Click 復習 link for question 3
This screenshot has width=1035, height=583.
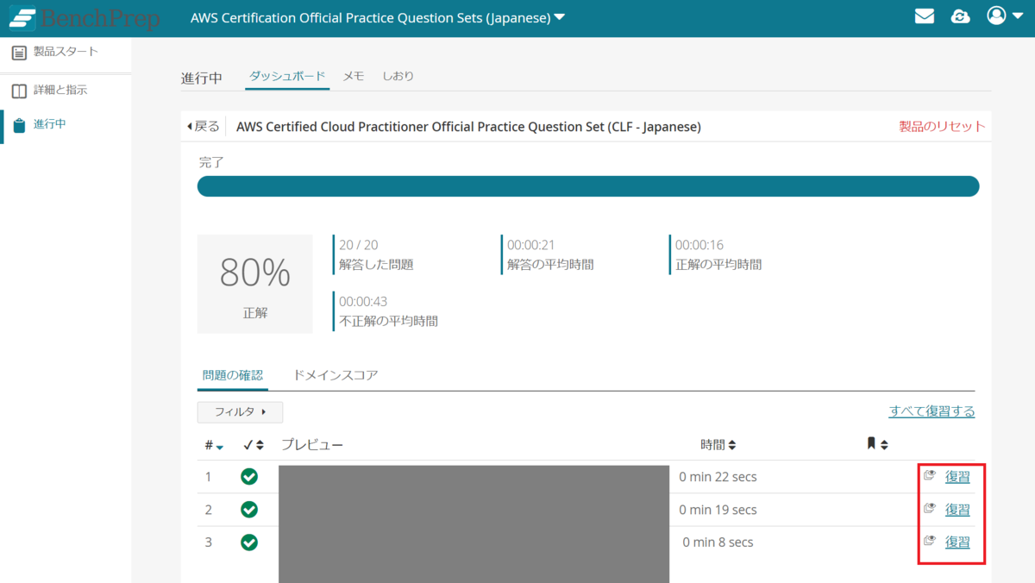coord(957,542)
